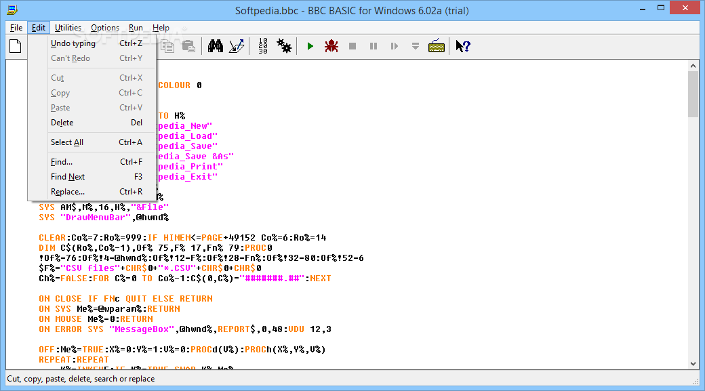The height and width of the screenshot is (391, 705).
Task: Click the line starting with DIM C$(Ro%
Action: (x=155, y=248)
